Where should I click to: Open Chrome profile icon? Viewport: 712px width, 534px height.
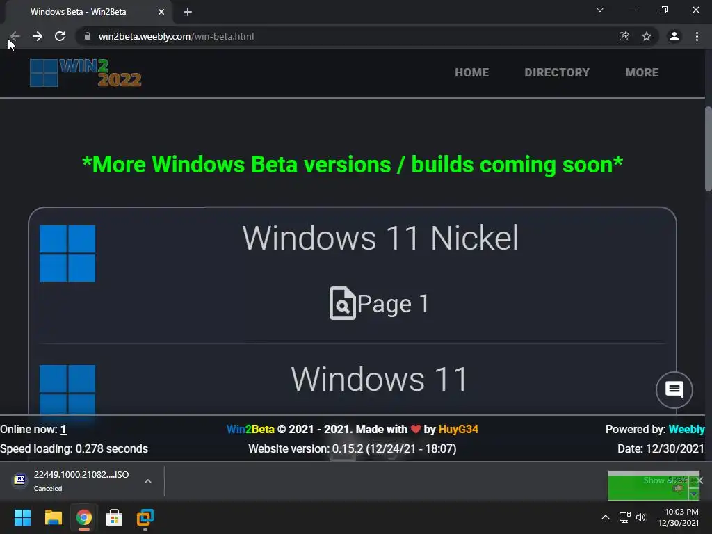(674, 36)
